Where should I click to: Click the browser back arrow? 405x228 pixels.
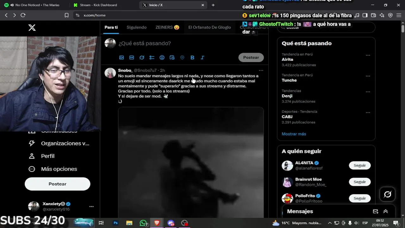[x=6, y=15]
